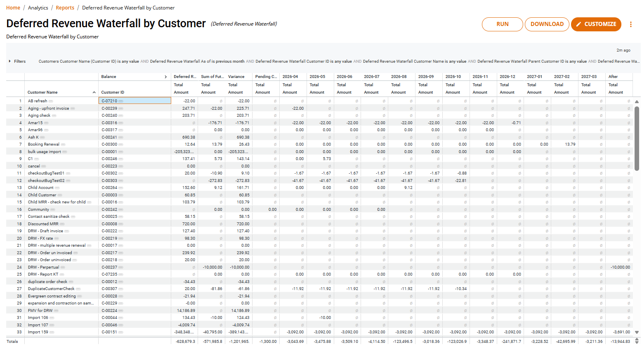Open the Reports breadcrumb link

click(x=65, y=8)
